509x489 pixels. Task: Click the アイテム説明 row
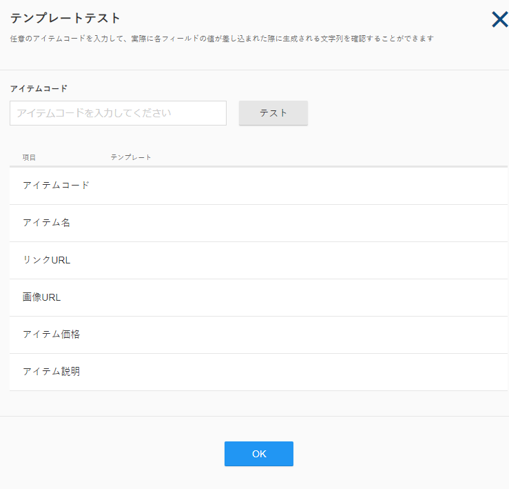coord(258,372)
